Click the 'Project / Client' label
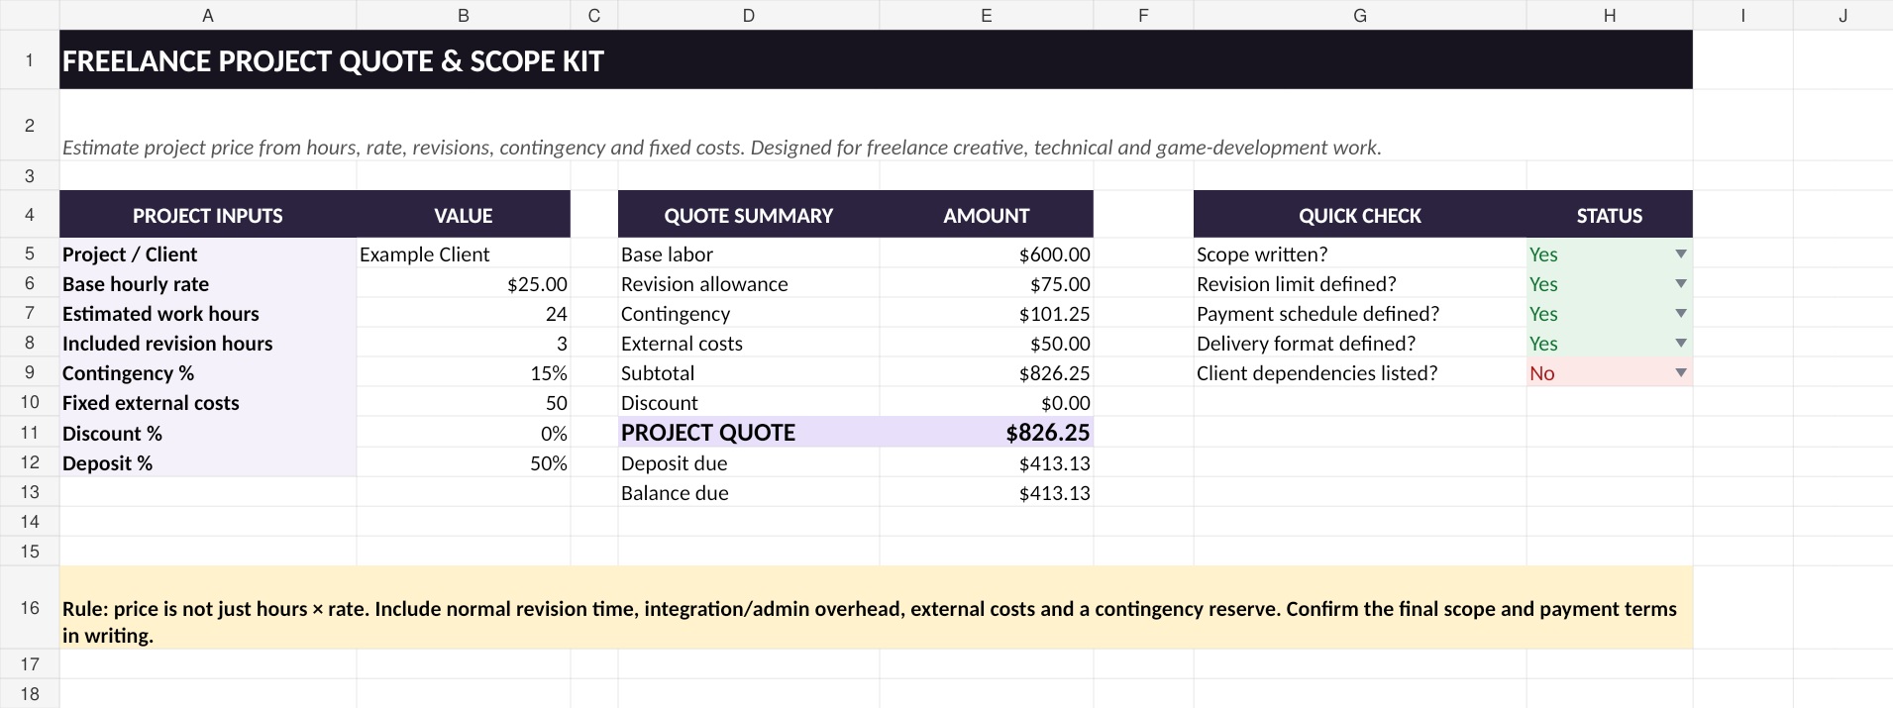 click(x=130, y=254)
